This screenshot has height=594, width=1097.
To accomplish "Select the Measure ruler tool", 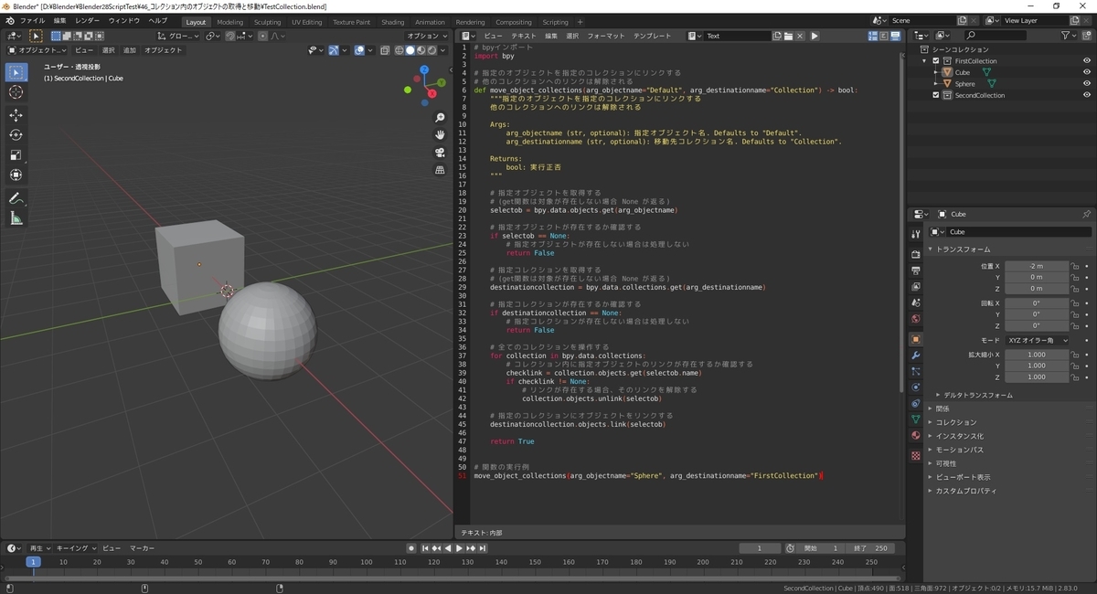I will (16, 218).
